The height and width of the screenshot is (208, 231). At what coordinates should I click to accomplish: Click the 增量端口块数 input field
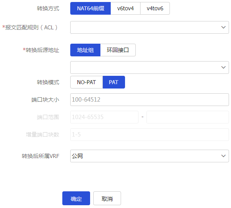tap(150, 135)
